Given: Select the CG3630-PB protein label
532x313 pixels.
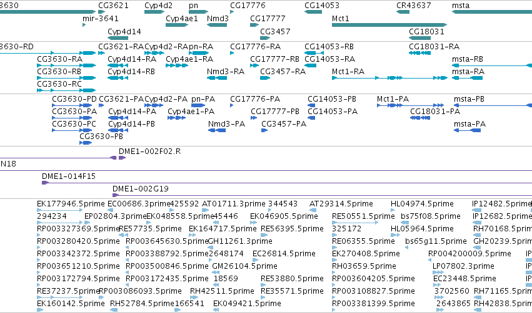Looking at the screenshot, I should pyautogui.click(x=101, y=137).
